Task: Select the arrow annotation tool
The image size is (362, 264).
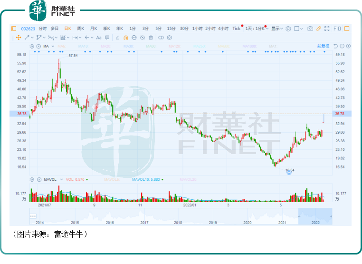Action: (x=87, y=38)
